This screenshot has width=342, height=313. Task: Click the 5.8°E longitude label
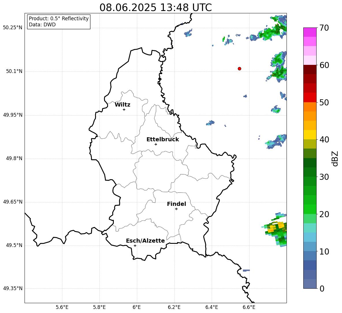pos(99,307)
